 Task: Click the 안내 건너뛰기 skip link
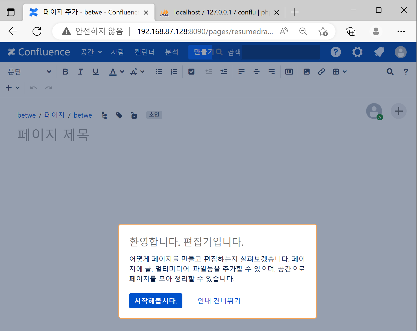tap(219, 301)
